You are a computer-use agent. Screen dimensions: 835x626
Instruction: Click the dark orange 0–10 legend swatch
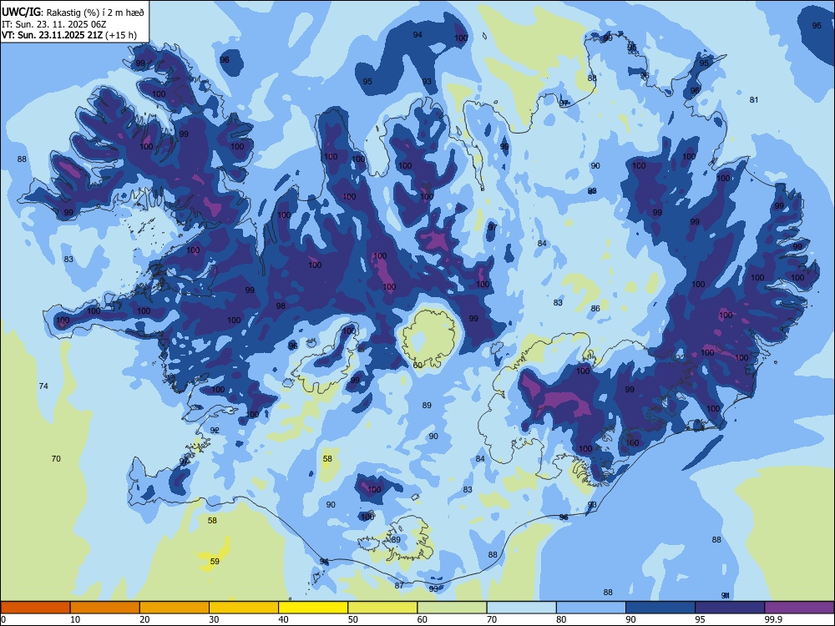[x=35, y=608]
